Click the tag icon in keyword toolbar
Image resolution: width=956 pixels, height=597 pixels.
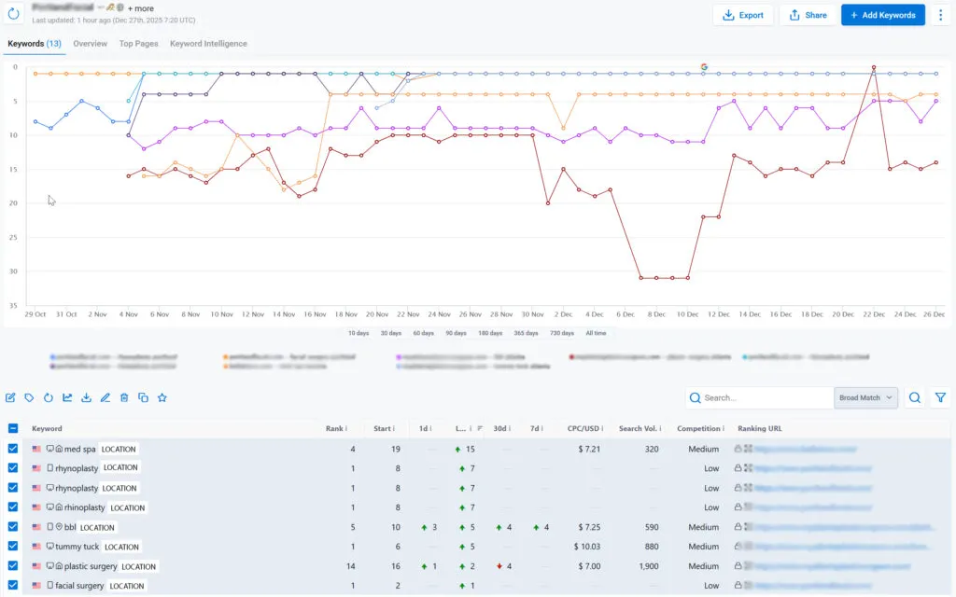(x=29, y=397)
